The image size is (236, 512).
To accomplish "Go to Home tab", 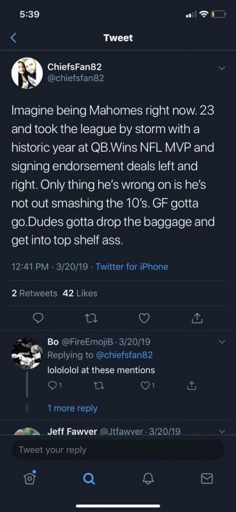I will [29, 478].
